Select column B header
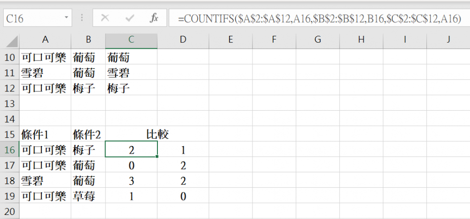This screenshot has width=470, height=219. [88, 40]
